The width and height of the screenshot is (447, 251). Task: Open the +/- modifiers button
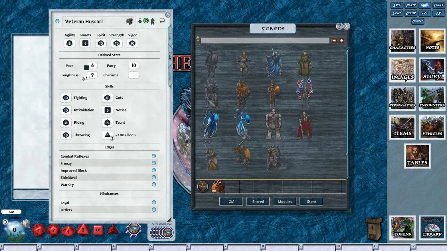point(425,13)
